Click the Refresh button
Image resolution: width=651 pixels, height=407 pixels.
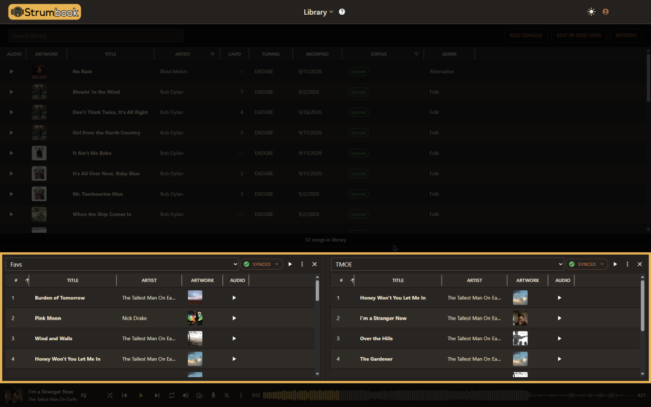tap(626, 35)
